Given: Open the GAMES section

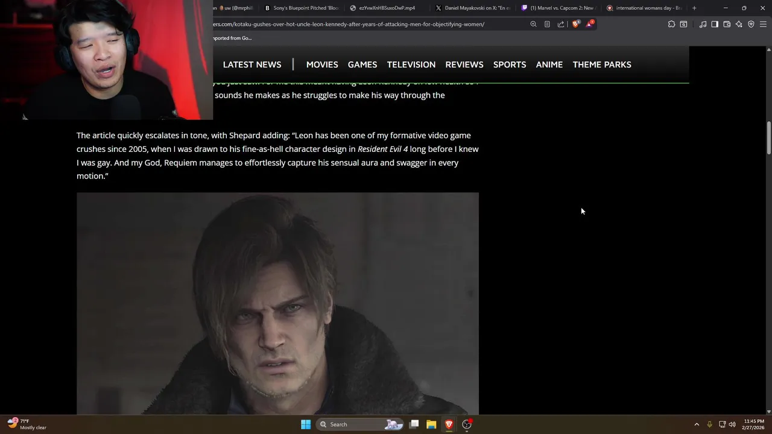Looking at the screenshot, I should [362, 64].
